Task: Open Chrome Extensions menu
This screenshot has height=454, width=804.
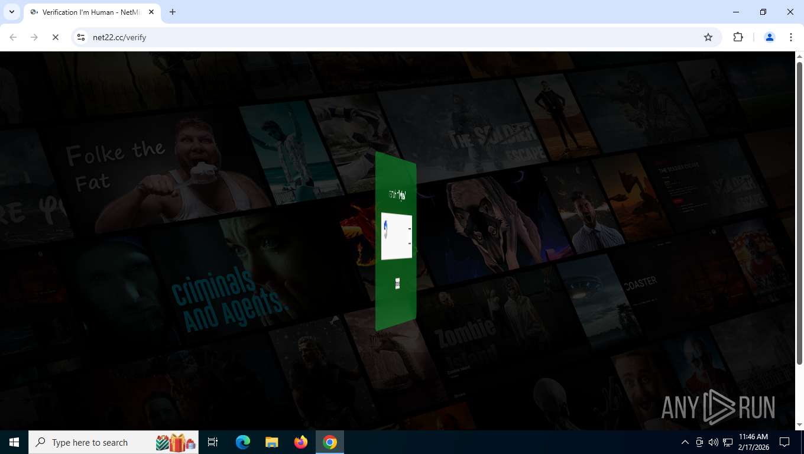Action: pyautogui.click(x=738, y=37)
